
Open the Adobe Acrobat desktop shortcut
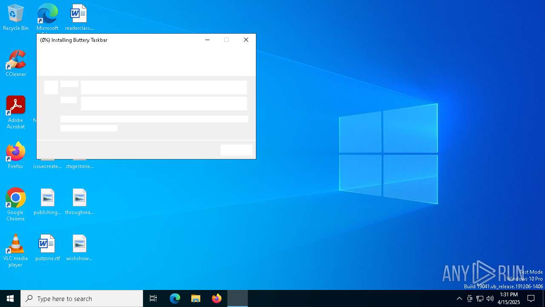[x=16, y=112]
